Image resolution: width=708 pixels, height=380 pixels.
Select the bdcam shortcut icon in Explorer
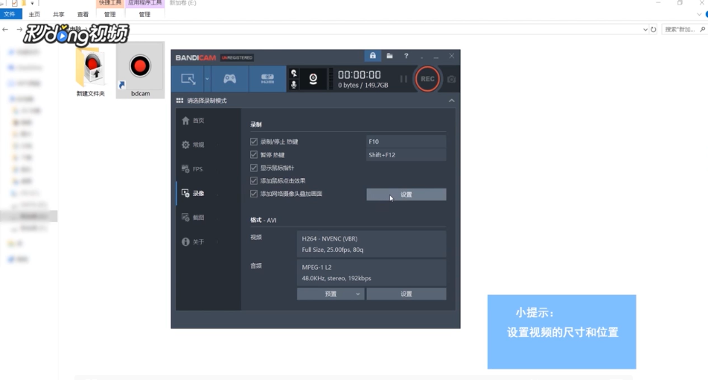pos(140,70)
